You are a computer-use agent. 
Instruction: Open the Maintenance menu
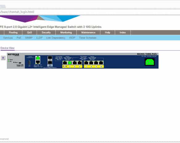pos(88,33)
